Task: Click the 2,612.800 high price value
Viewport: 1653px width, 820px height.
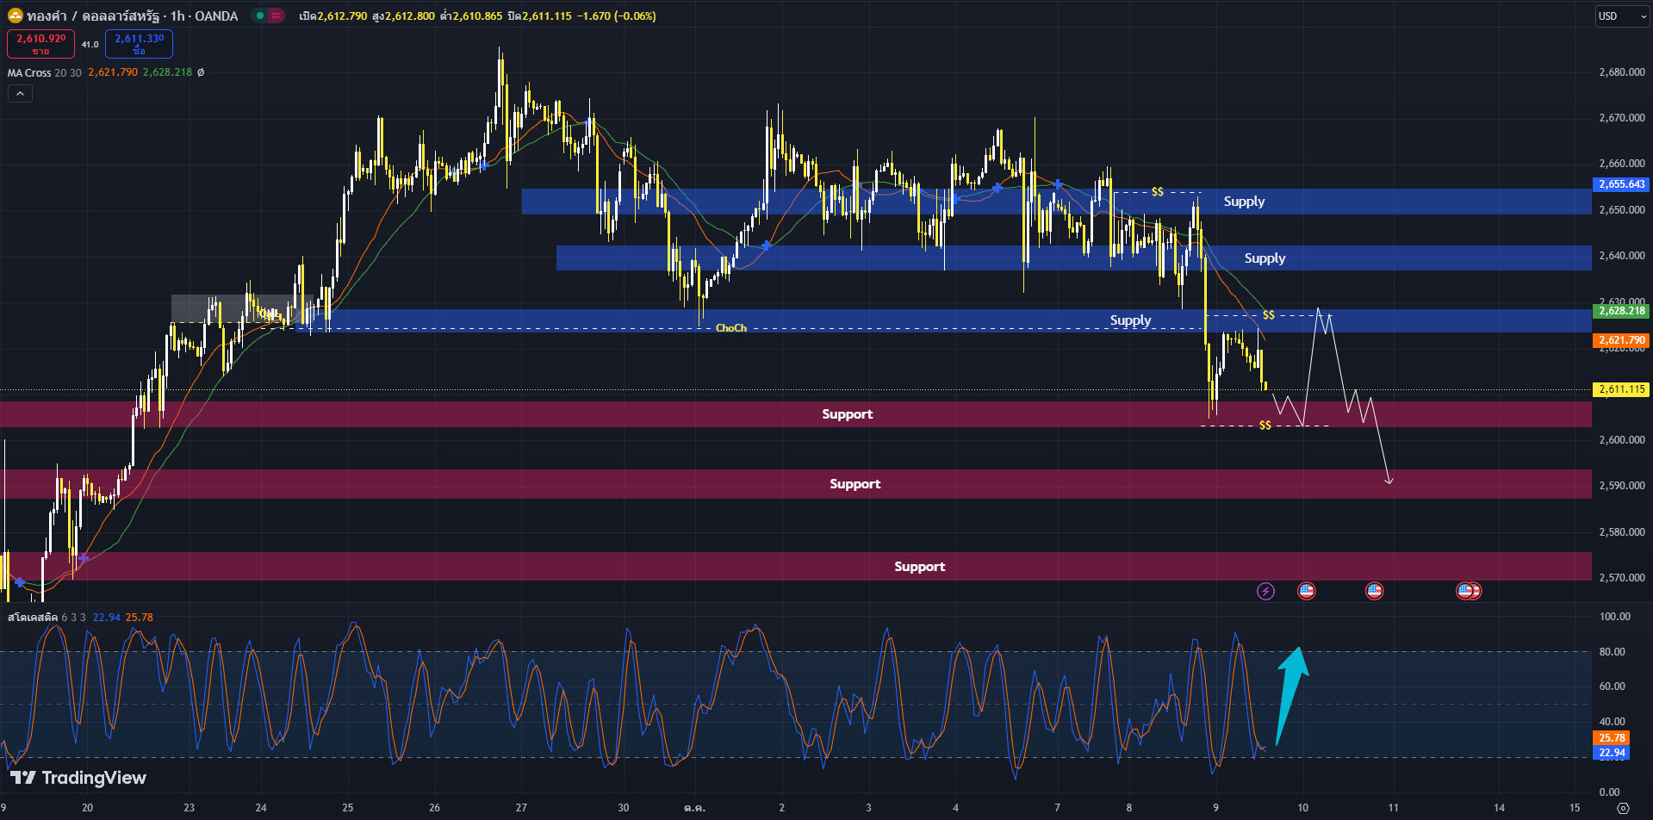Action: [410, 16]
